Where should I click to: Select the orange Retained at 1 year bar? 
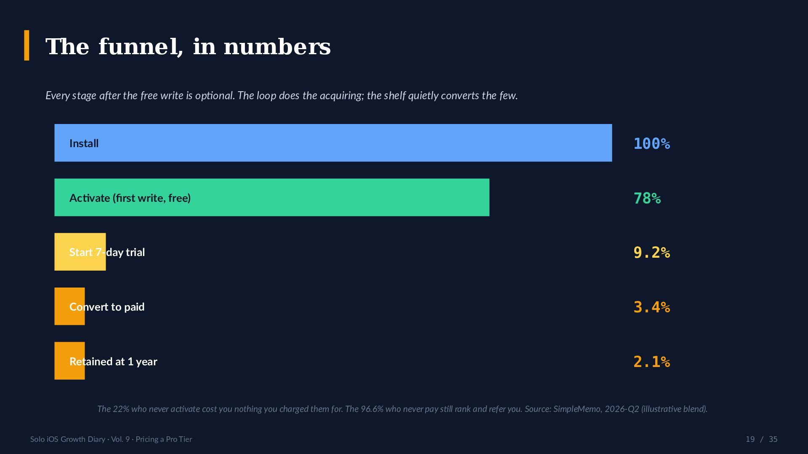[x=69, y=361]
